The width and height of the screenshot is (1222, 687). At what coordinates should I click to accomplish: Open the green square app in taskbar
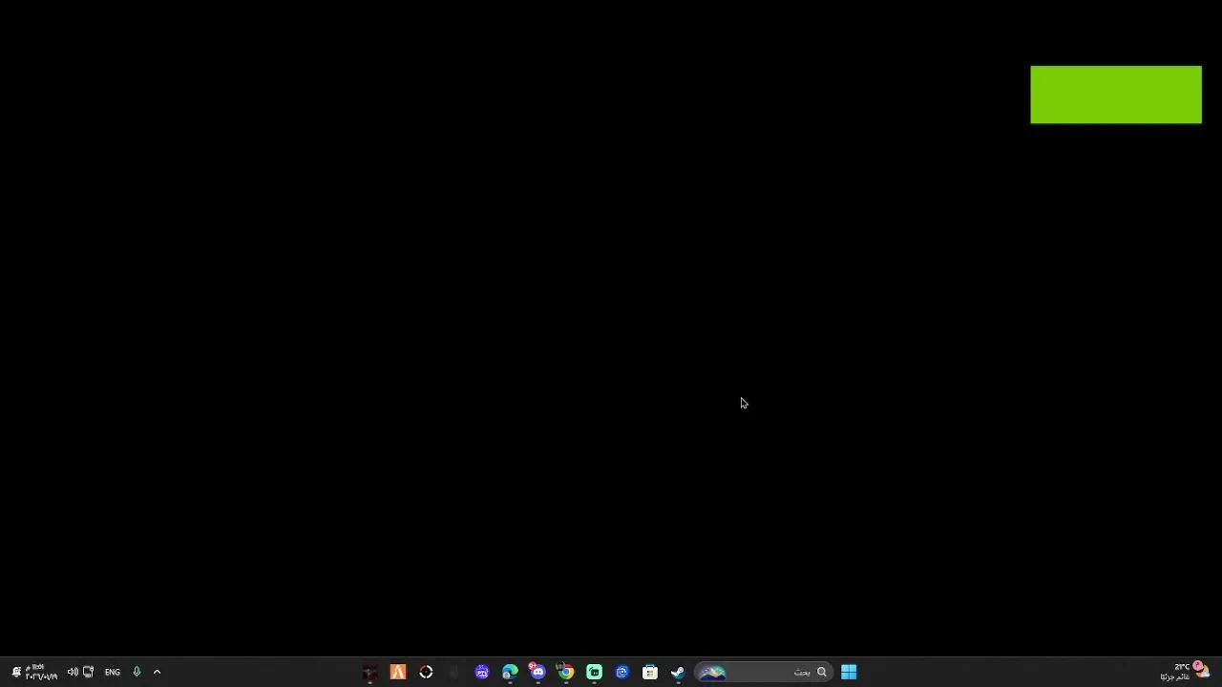point(594,673)
